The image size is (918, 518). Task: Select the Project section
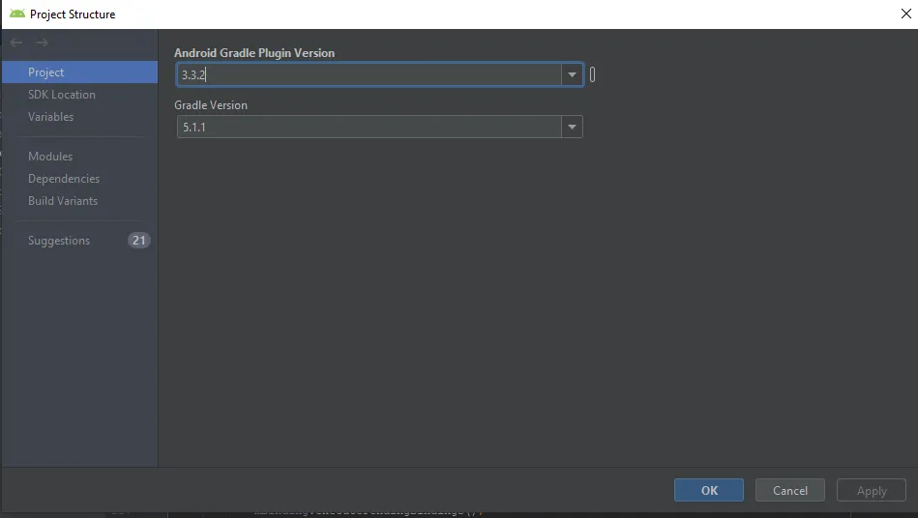point(79,72)
